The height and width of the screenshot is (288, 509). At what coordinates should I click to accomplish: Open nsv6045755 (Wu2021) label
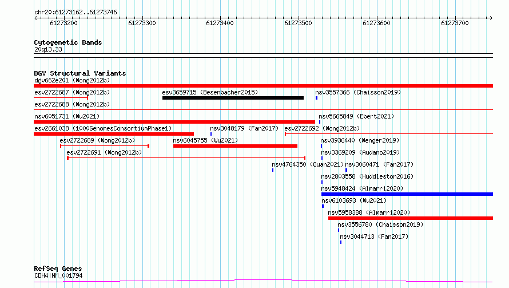click(x=205, y=140)
